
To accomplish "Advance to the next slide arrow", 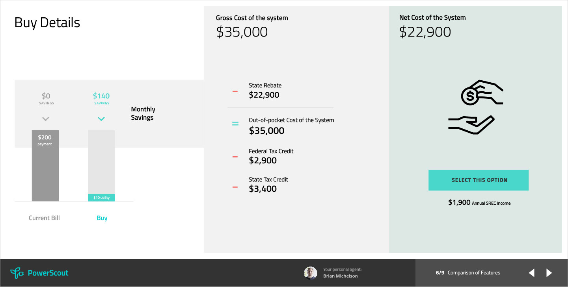I will [549, 273].
